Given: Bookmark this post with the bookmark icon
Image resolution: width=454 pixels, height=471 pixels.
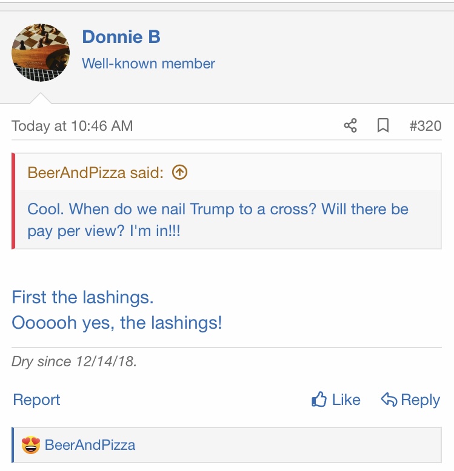Looking at the screenshot, I should (x=383, y=126).
